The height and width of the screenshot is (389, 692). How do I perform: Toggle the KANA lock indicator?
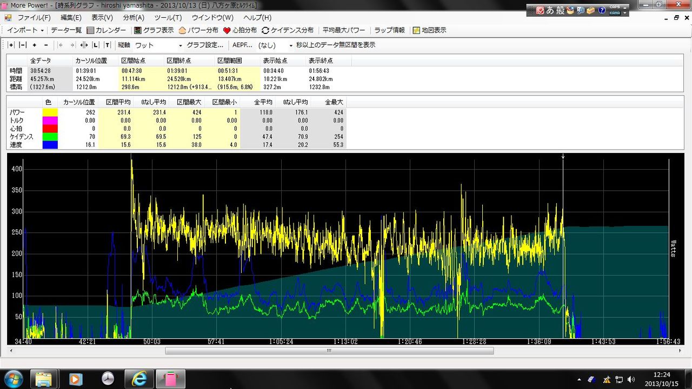[x=615, y=13]
